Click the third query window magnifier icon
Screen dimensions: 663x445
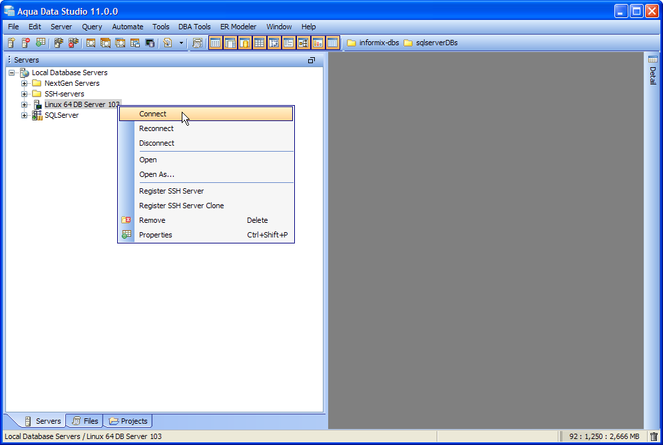click(120, 43)
